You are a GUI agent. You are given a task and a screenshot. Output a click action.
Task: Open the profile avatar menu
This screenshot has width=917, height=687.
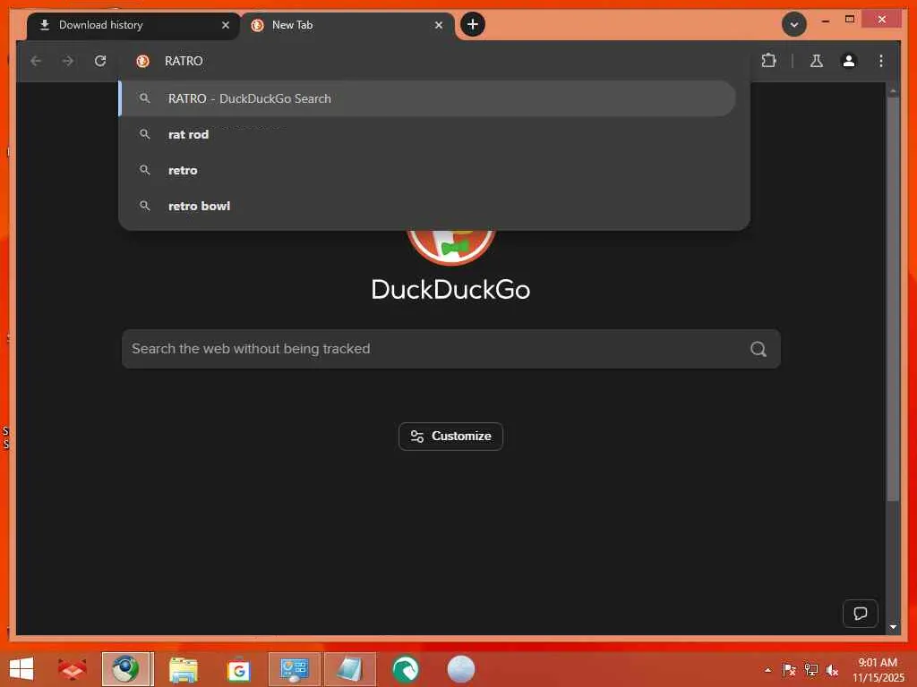coord(849,61)
